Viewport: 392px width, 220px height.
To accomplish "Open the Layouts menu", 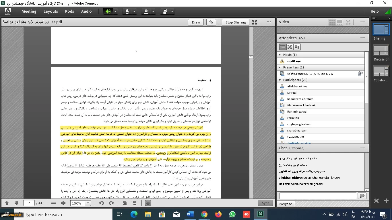I will pyautogui.click(x=51, y=11).
